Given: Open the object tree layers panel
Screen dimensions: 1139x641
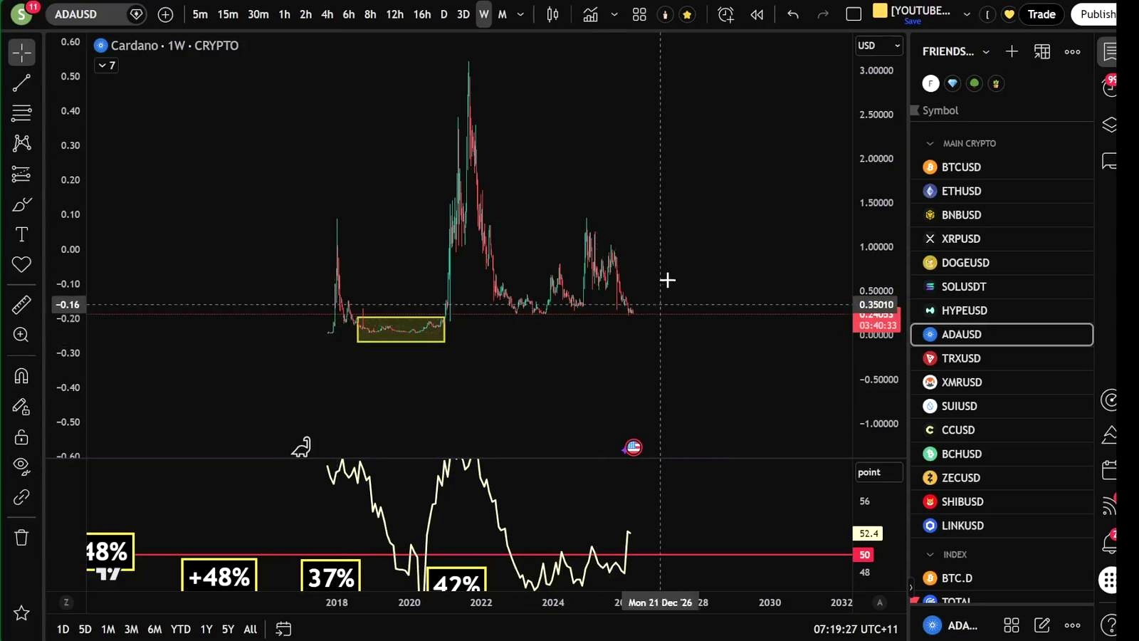Looking at the screenshot, I should click(x=1109, y=125).
